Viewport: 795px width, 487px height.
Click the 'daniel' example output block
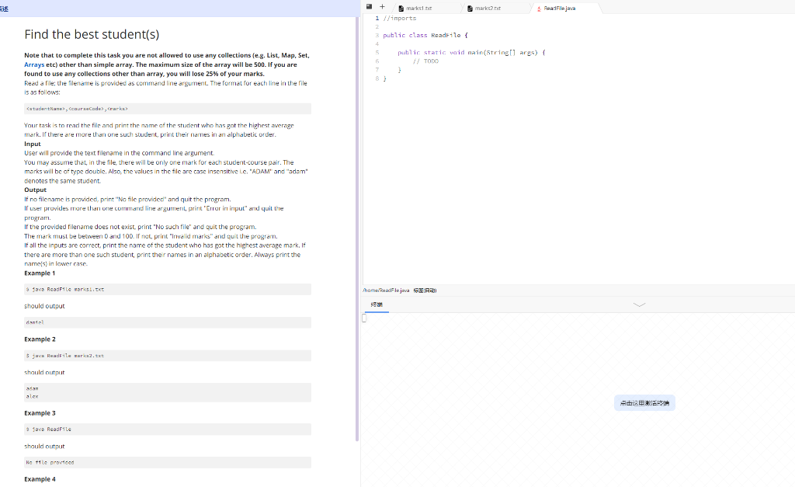click(168, 322)
